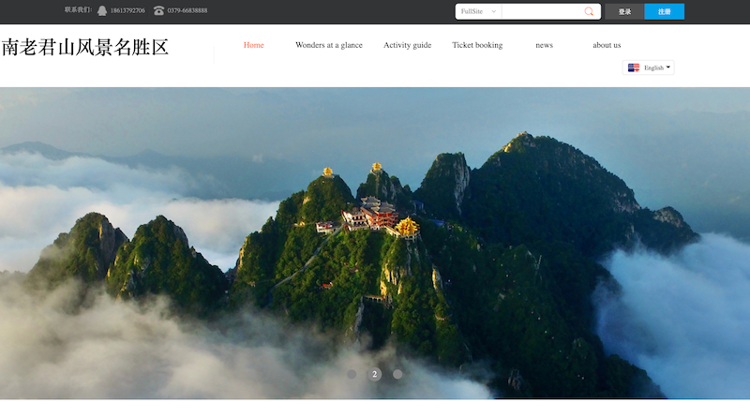This screenshot has height=418, width=750.
Task: Click the search magnifier icon
Action: pyautogui.click(x=589, y=11)
